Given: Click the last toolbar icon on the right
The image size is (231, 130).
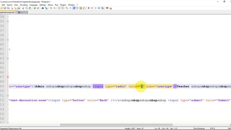Looking at the screenshot, I should [111, 8].
